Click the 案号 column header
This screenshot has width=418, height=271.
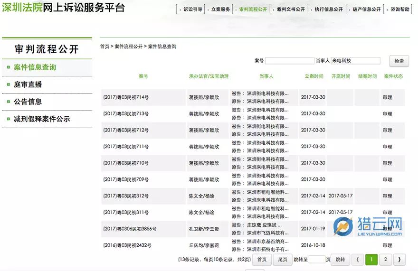pyautogui.click(x=143, y=76)
